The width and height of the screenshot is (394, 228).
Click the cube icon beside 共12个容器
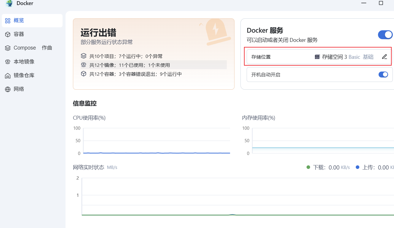pos(84,74)
